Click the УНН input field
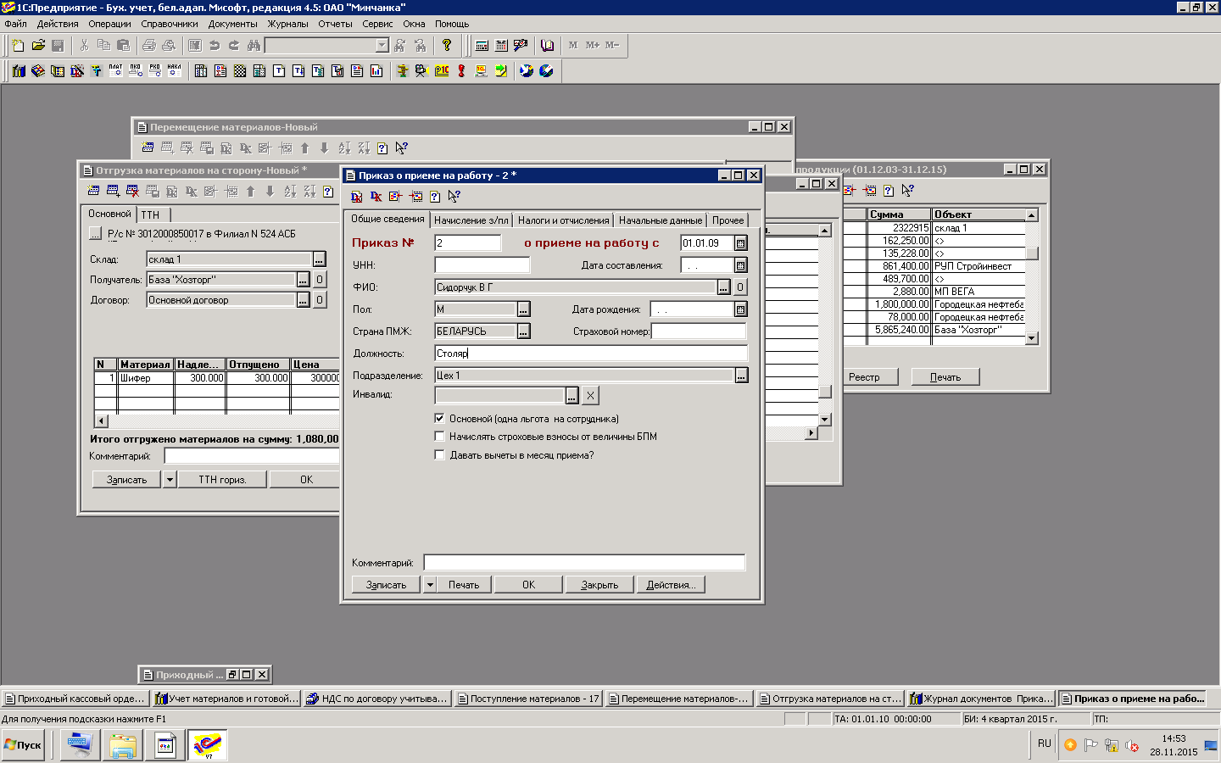Image resolution: width=1221 pixels, height=763 pixels. (x=482, y=265)
